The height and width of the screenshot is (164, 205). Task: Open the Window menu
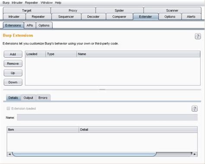point(47,3)
